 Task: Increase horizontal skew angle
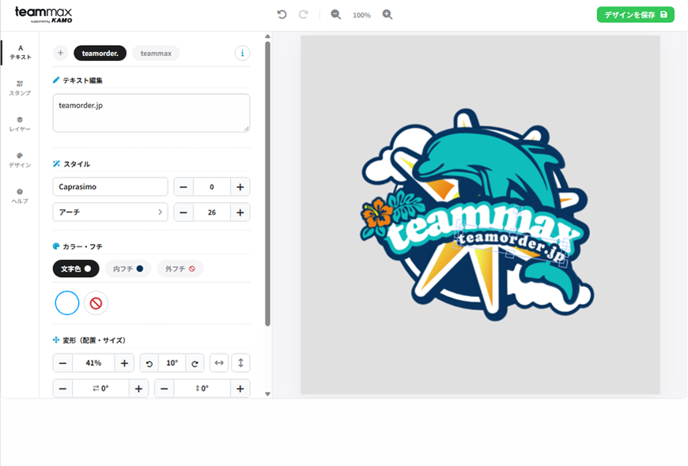138,389
